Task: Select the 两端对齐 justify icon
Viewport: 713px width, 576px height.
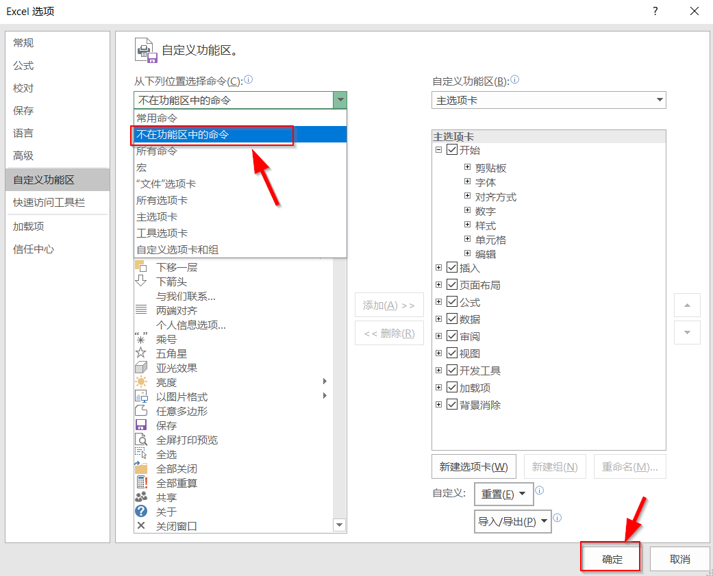Action: (x=141, y=310)
